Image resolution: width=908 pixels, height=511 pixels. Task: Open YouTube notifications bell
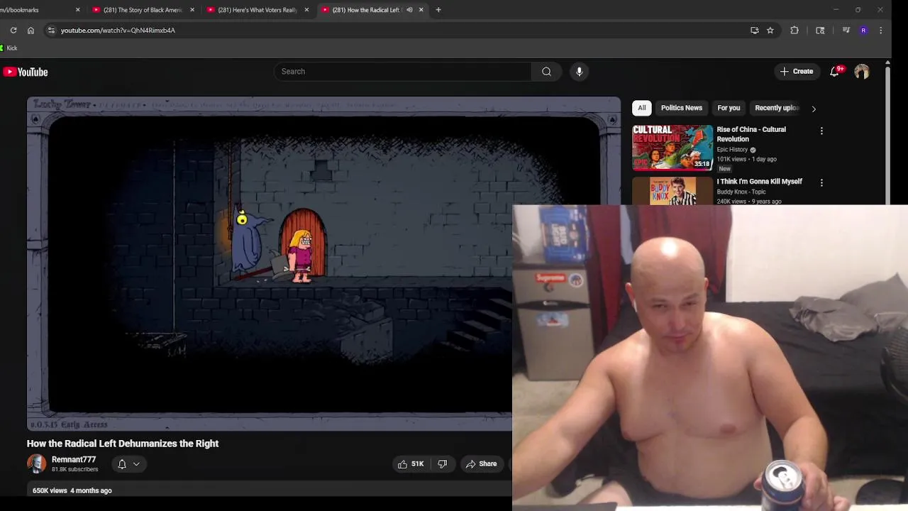click(x=835, y=72)
